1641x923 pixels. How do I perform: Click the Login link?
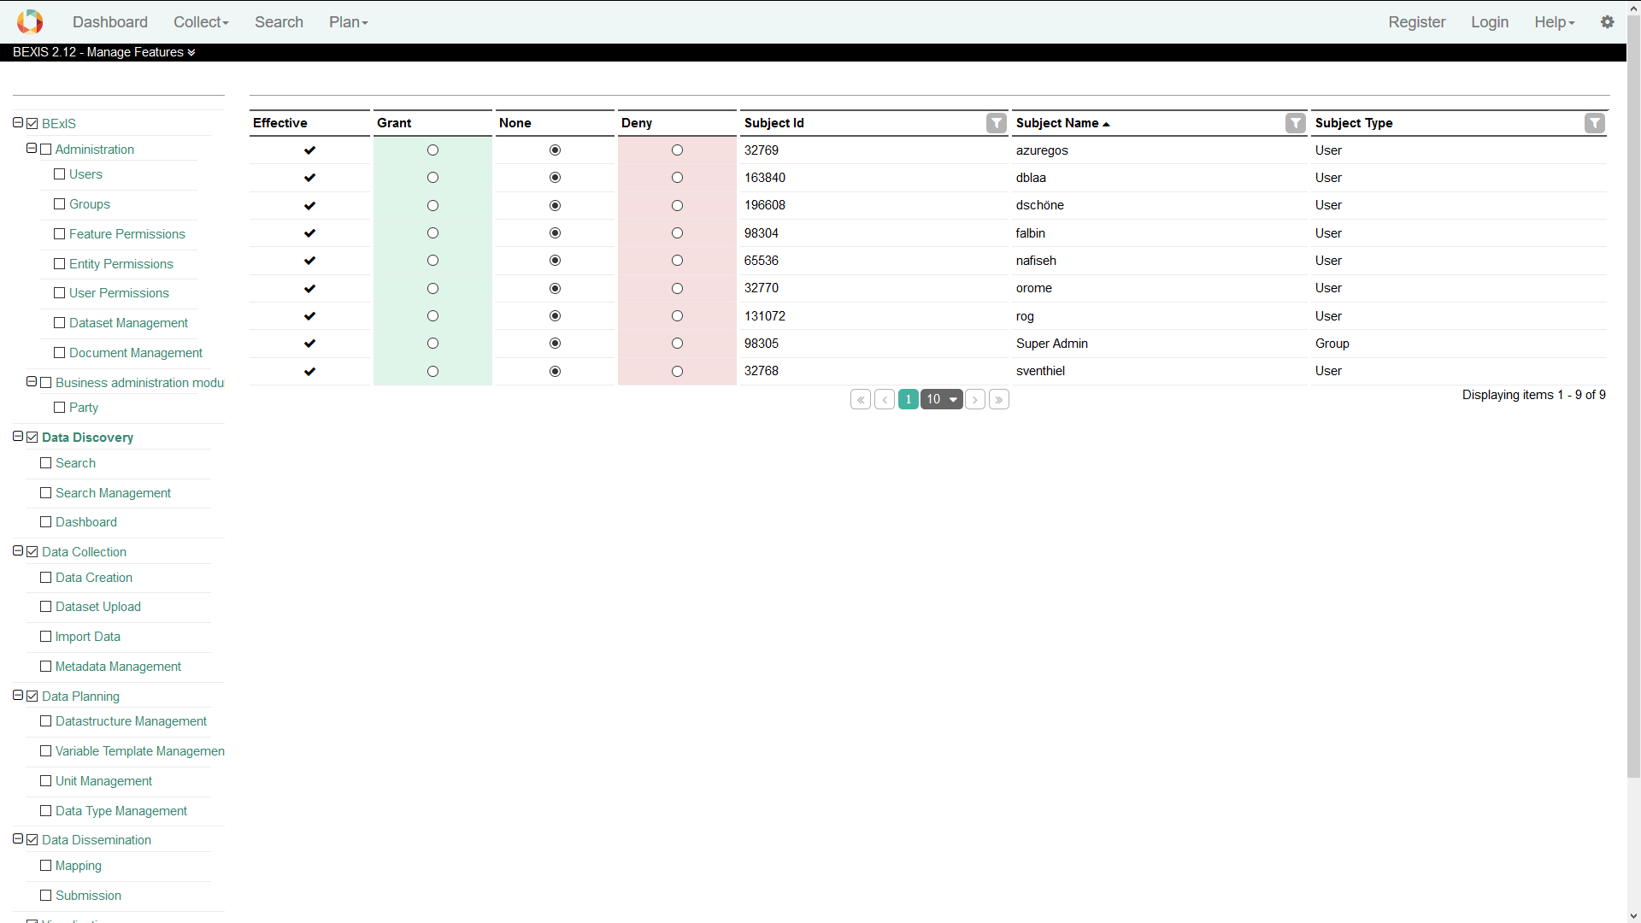click(x=1490, y=22)
